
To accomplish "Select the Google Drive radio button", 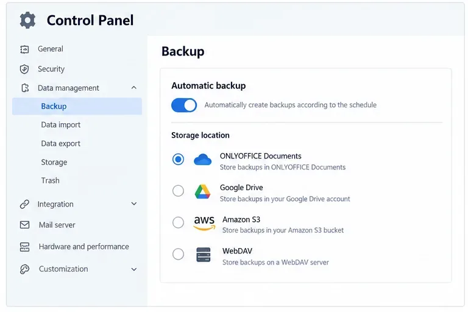I will [178, 191].
